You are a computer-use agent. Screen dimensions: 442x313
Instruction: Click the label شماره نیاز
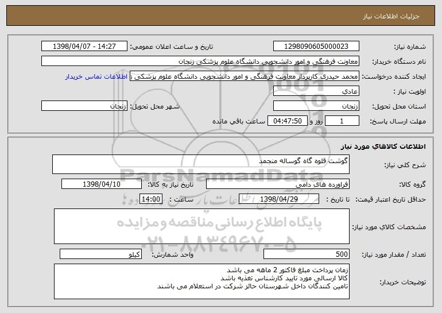coord(410,47)
